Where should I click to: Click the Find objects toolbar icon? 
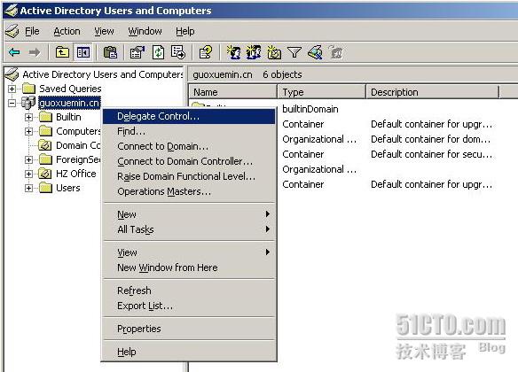point(315,52)
